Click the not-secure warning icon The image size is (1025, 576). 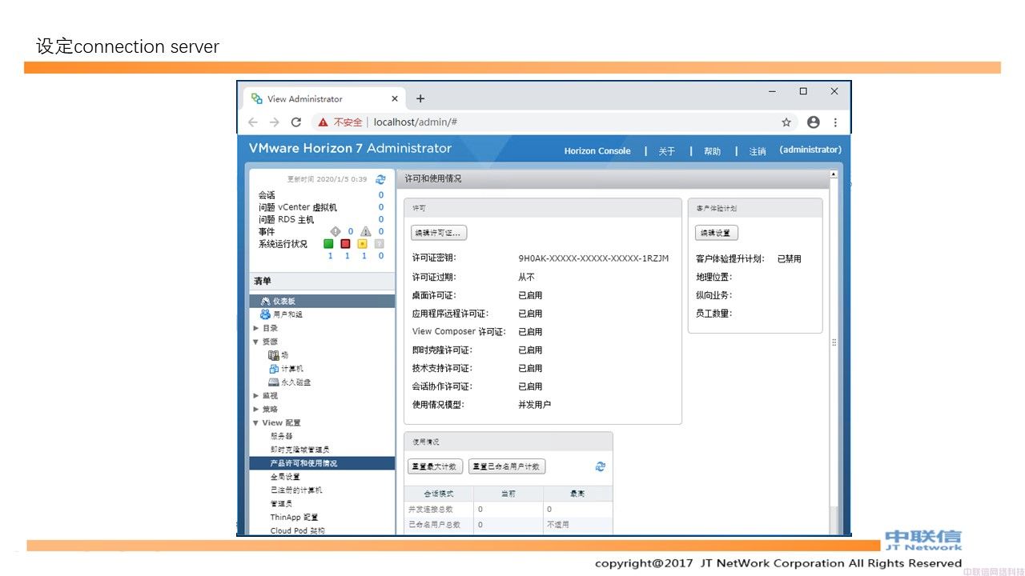point(323,122)
